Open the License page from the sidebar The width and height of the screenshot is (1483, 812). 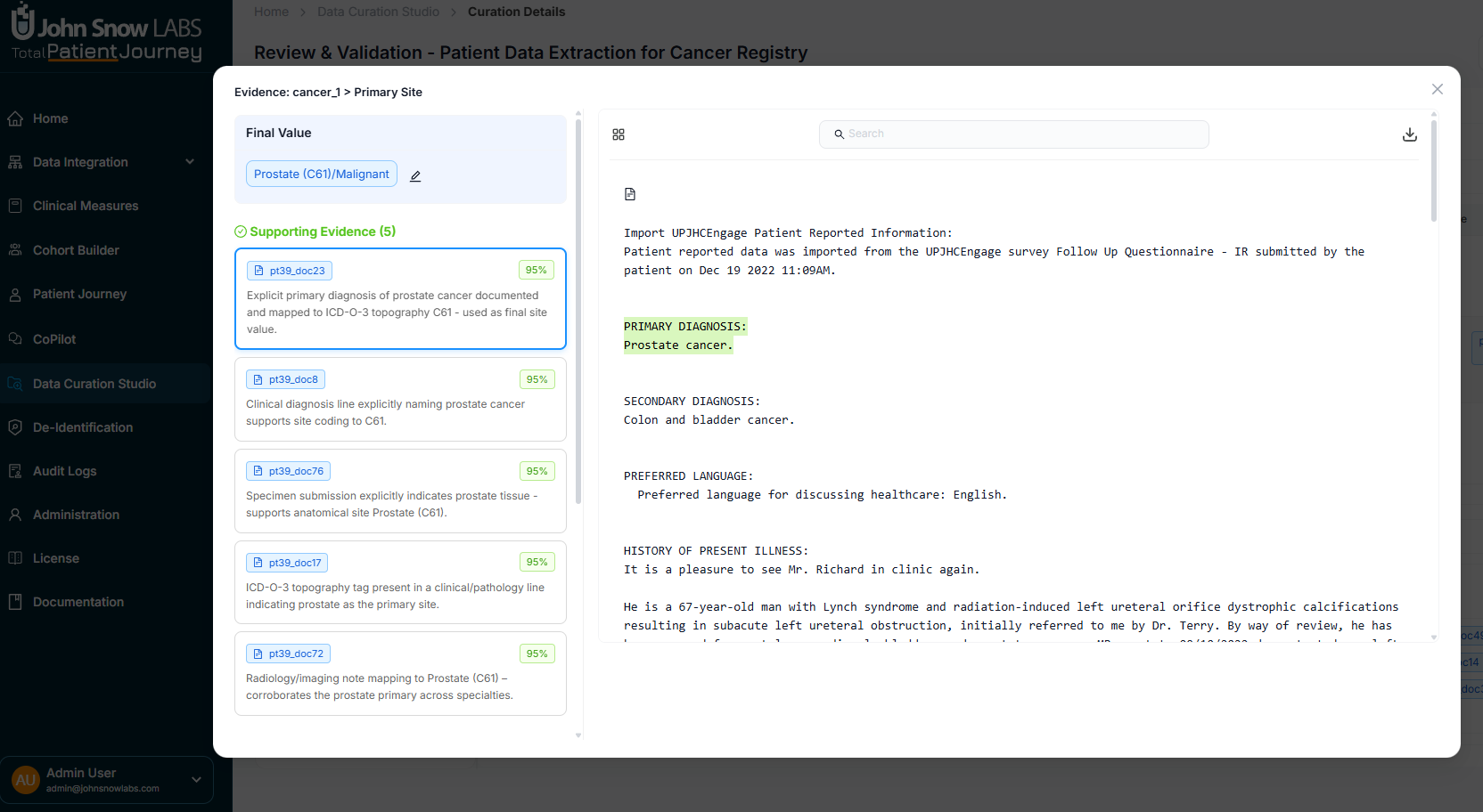[15, 557]
